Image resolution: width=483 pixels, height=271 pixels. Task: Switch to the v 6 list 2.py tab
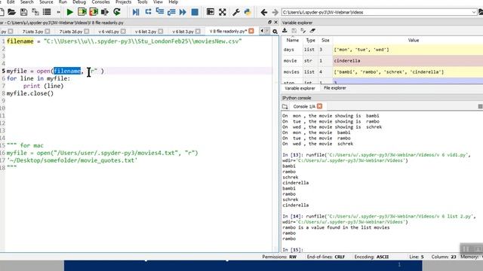point(146,32)
